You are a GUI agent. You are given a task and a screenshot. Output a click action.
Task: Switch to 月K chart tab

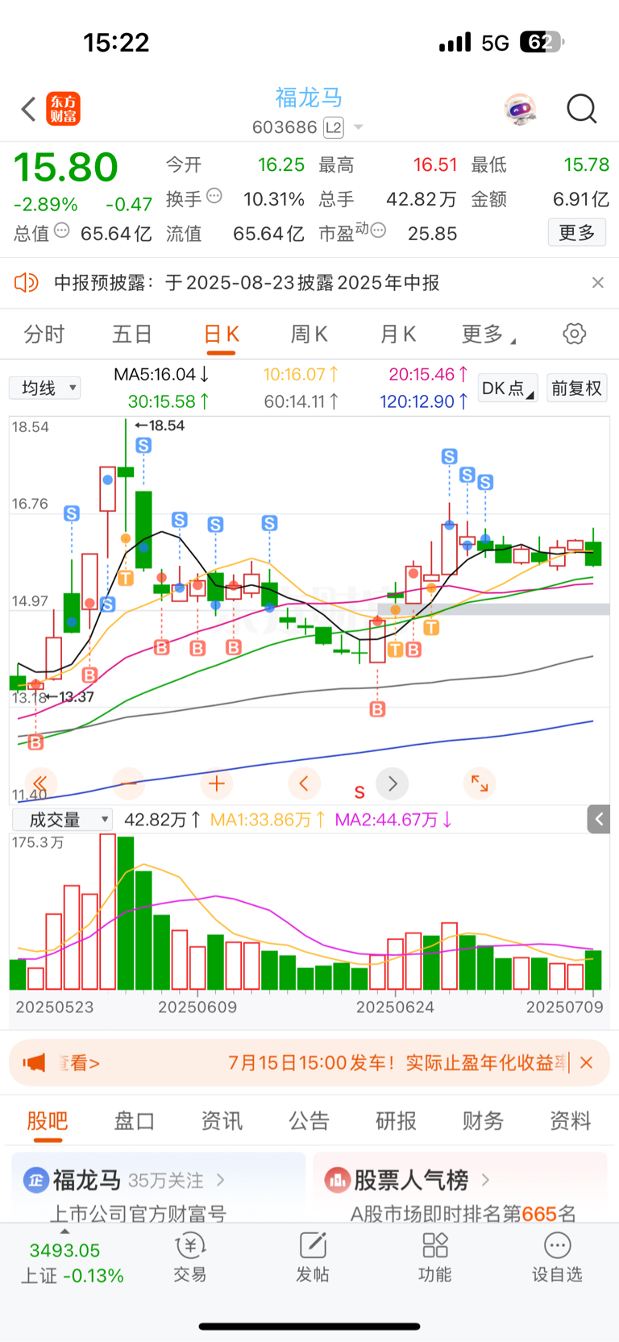[398, 334]
